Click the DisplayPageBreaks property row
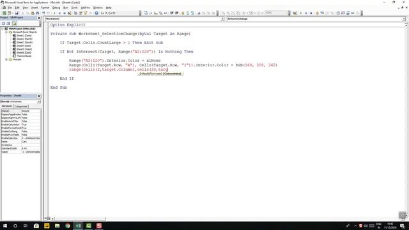 click(x=21, y=114)
